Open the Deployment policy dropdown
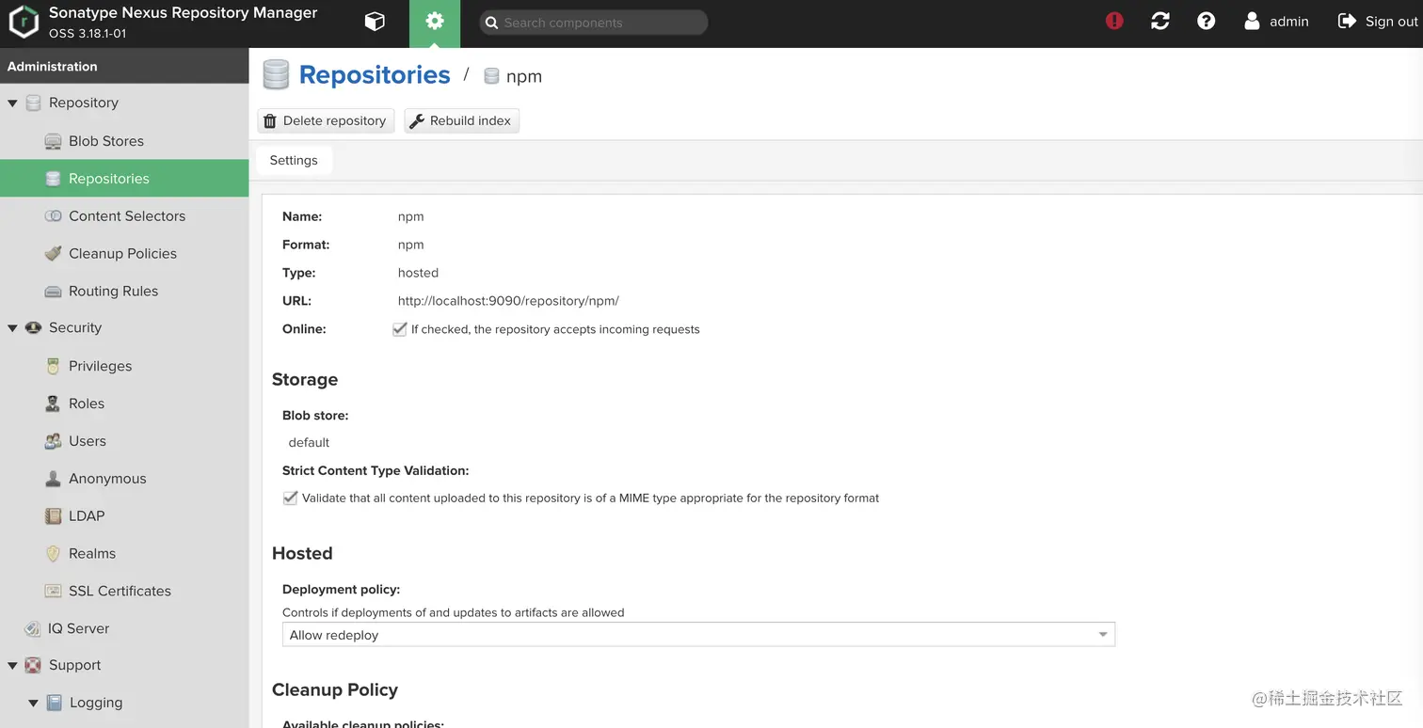The width and height of the screenshot is (1423, 728). tap(698, 635)
